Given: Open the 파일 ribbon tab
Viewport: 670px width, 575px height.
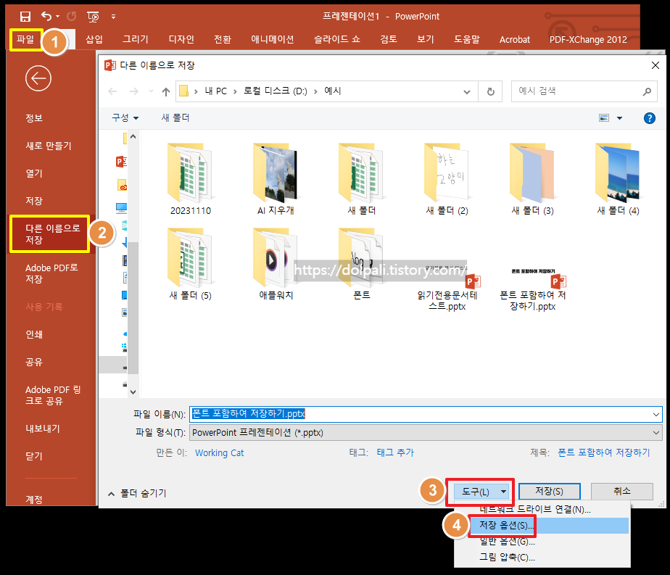Looking at the screenshot, I should point(25,40).
